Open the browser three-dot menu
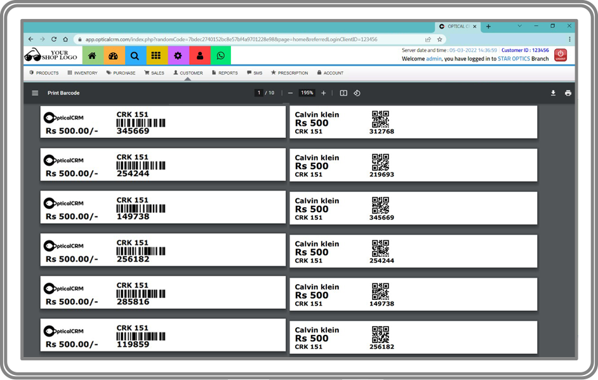598x380 pixels. 569,39
